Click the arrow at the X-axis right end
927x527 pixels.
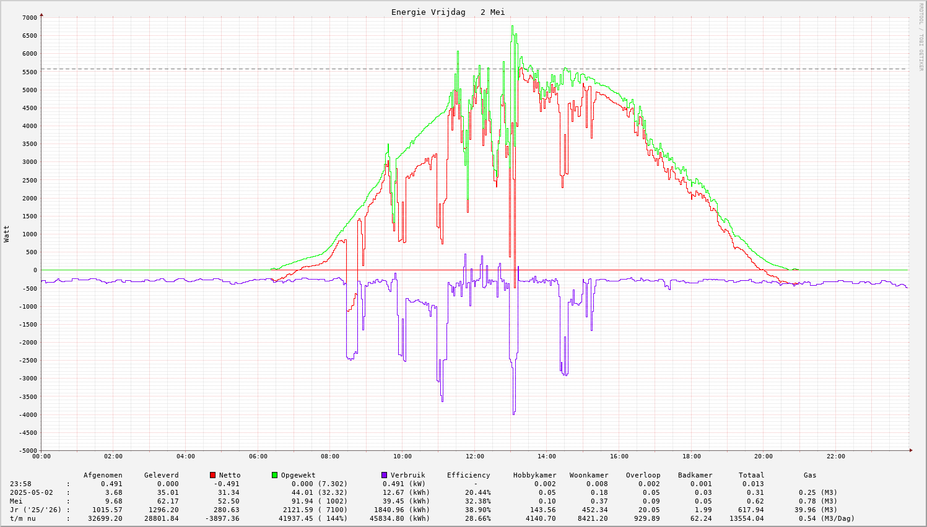(911, 450)
